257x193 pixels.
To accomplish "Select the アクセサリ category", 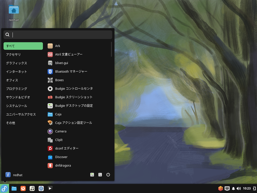I will pos(23,55).
